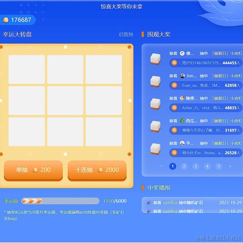This screenshot has width=243, height=243.
Task: Click the ore balance 176687 badge
Action: click(17, 20)
